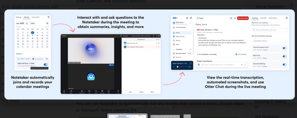Screen dimensions: 297x118
Task: Switch to Calendar tab in Otter's right panel
Action: 263,18
